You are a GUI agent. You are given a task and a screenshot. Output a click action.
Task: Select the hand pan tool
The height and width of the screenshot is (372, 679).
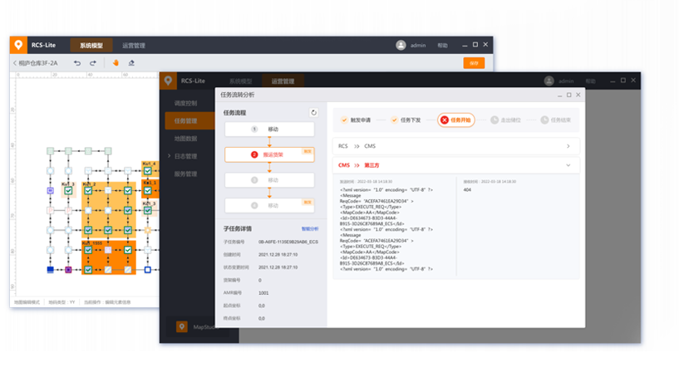(116, 63)
